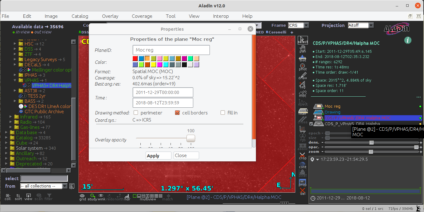Choose the tag annotation tool
The height and width of the screenshot is (212, 424).
coord(303,85)
